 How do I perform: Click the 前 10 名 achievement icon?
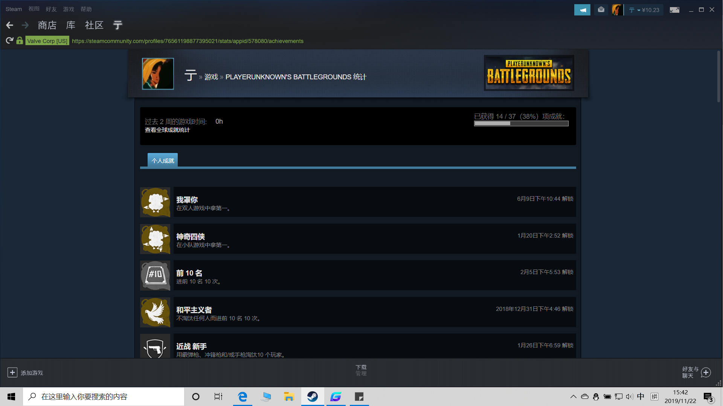pyautogui.click(x=155, y=276)
